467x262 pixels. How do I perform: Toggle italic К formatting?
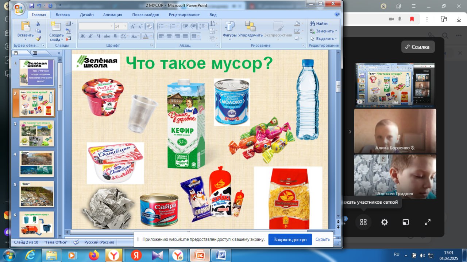click(90, 36)
